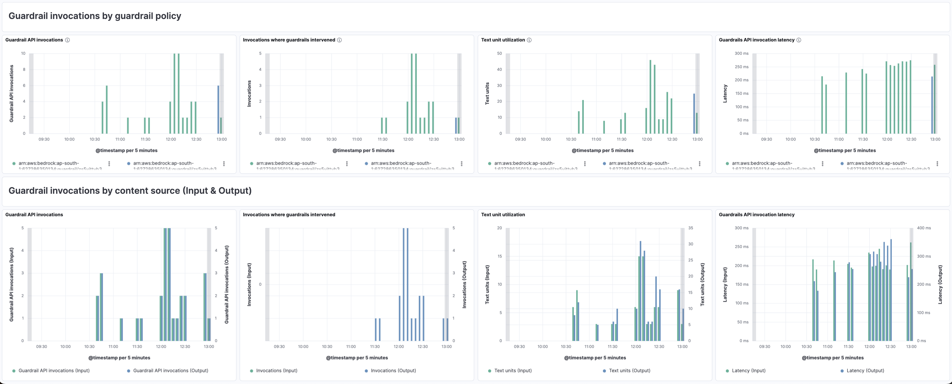Click Guardrail invocations by guardrail policy heading
The image size is (952, 384).
click(x=95, y=16)
